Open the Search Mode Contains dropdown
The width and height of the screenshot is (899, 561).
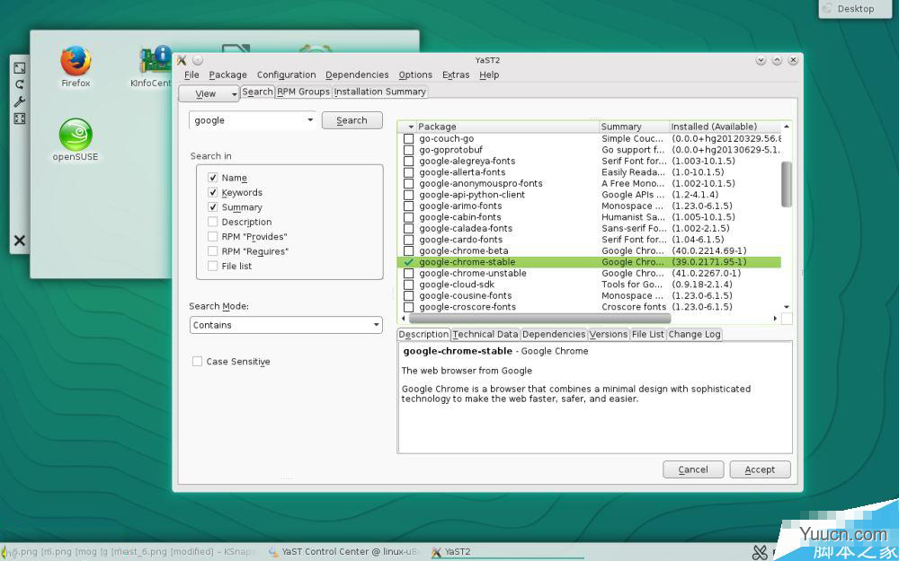(x=286, y=325)
